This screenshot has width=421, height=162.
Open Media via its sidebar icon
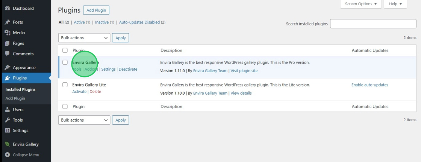pyautogui.click(x=7, y=33)
